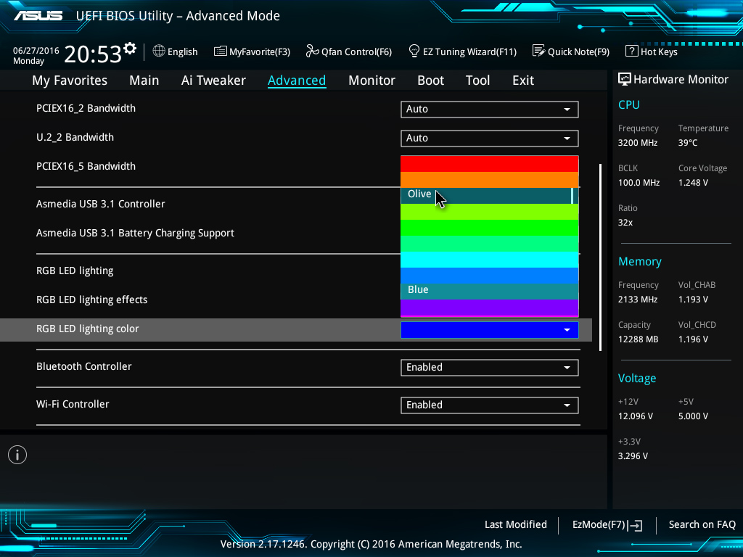Screen dimensions: 743x557
Task: Launch Qfan Control(F6)
Action: [349, 51]
